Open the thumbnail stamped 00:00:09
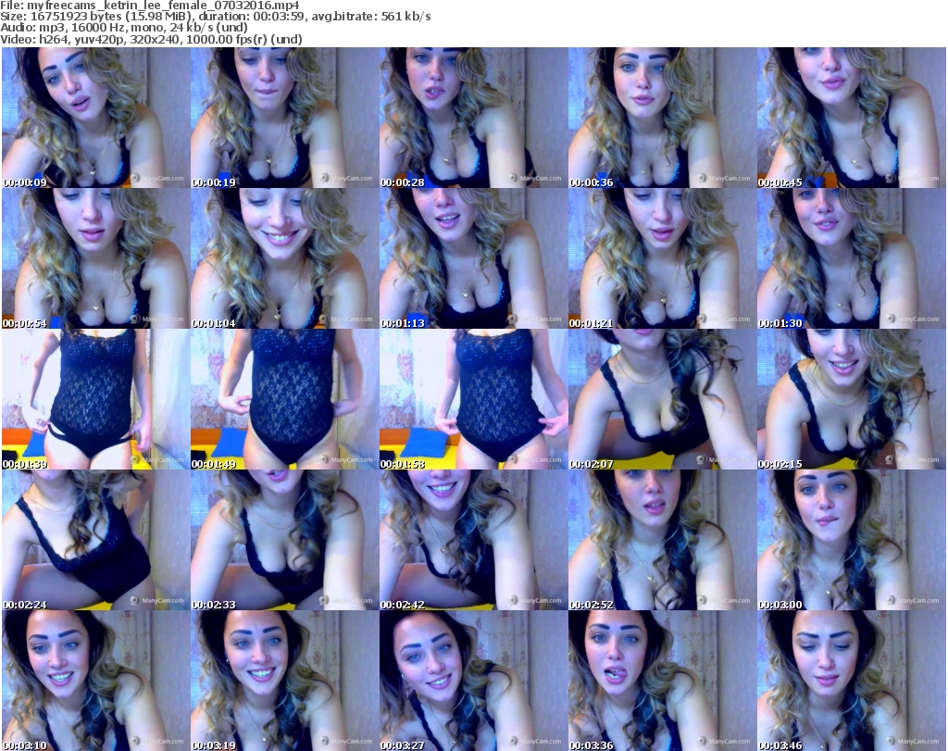Image resolution: width=948 pixels, height=751 pixels. 95,118
